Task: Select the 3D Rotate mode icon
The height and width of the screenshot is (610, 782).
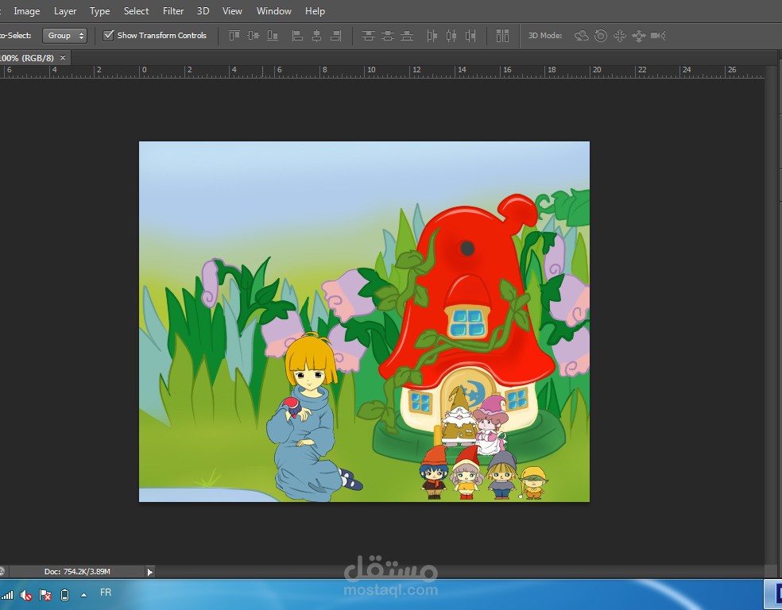Action: coord(582,36)
